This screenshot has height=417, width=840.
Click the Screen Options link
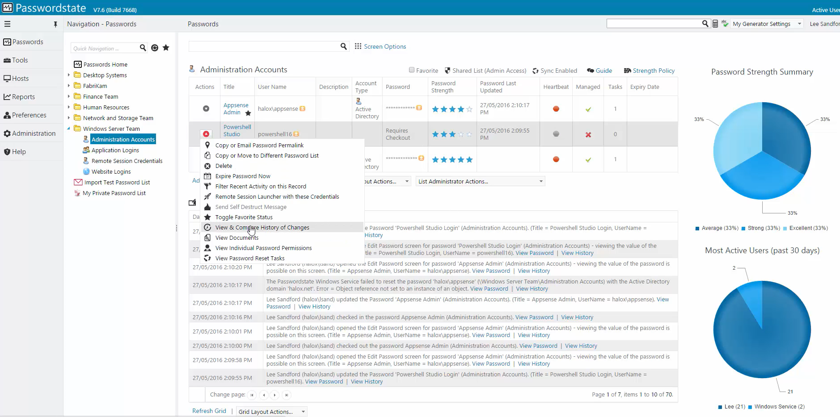(x=385, y=46)
